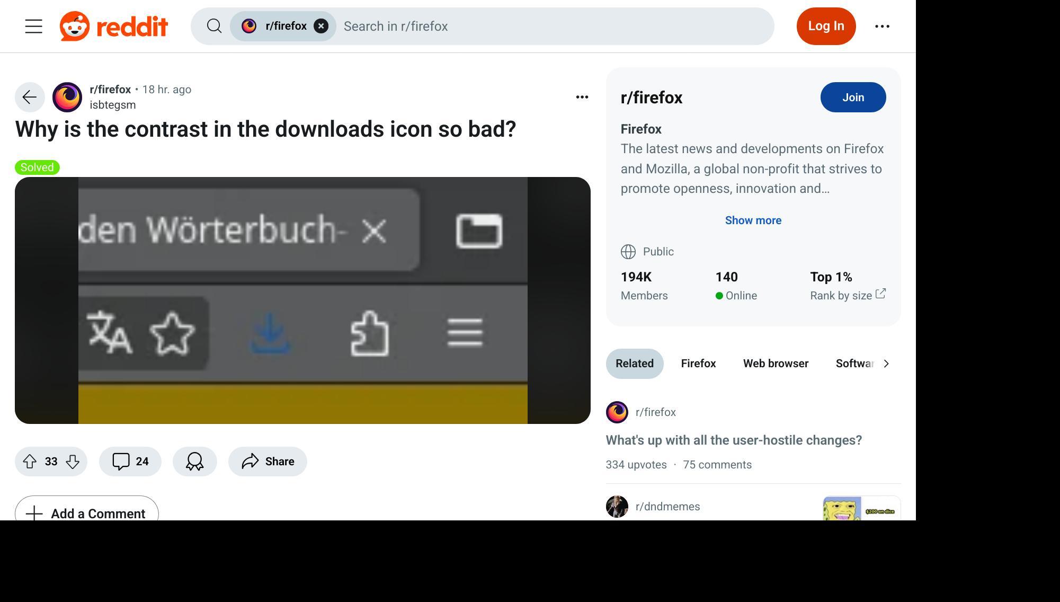Click the Reddit snoo logo
This screenshot has width=1060, height=602.
pyautogui.click(x=75, y=25)
